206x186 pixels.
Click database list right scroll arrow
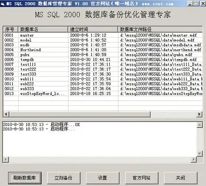(x=199, y=114)
